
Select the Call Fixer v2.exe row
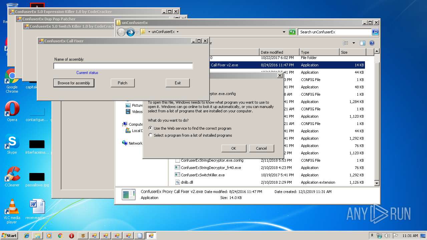tap(287, 65)
